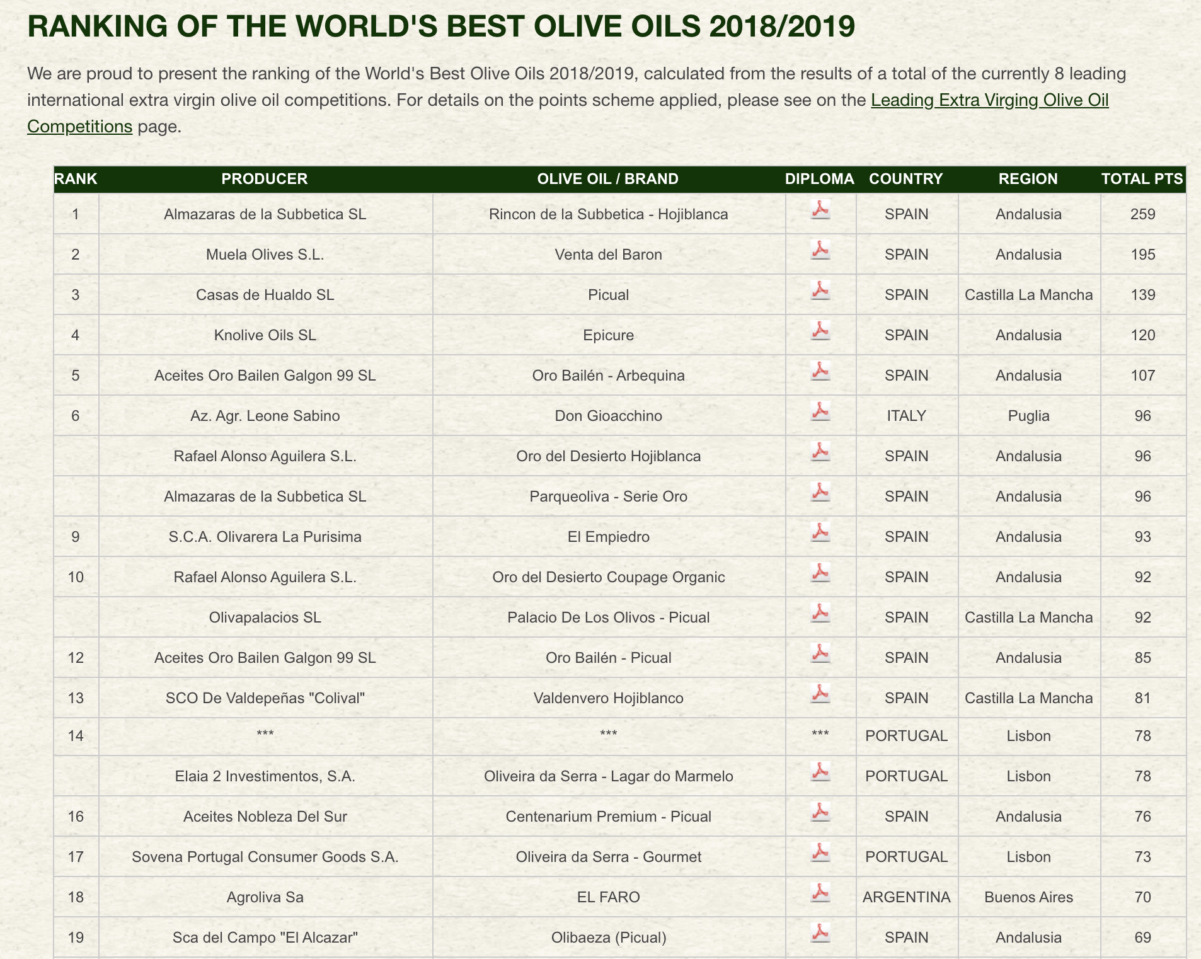Click the page heading Ranking of World's Best Olive Oils

tap(441, 26)
